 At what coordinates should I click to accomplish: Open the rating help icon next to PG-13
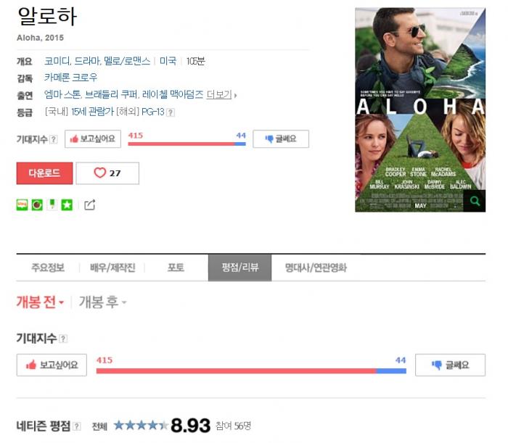pyautogui.click(x=171, y=112)
